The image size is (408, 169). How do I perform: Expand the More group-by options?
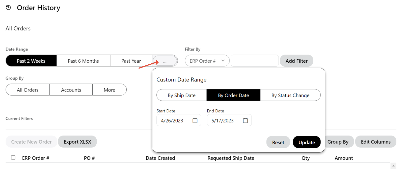pos(109,90)
